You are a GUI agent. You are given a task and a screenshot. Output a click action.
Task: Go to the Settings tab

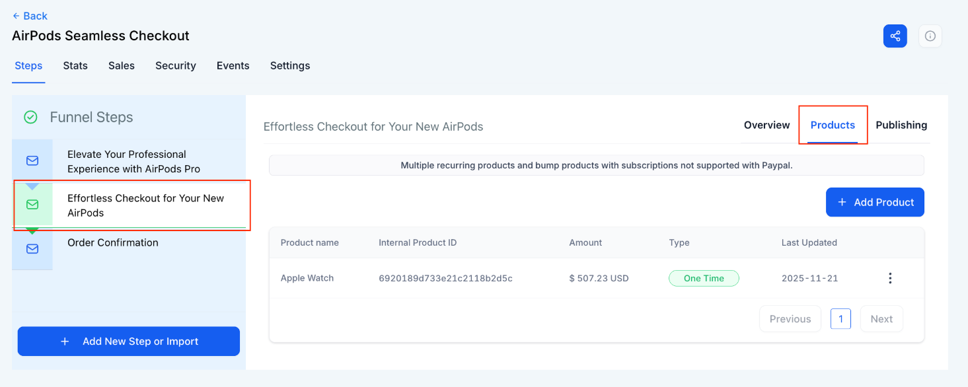(x=290, y=65)
